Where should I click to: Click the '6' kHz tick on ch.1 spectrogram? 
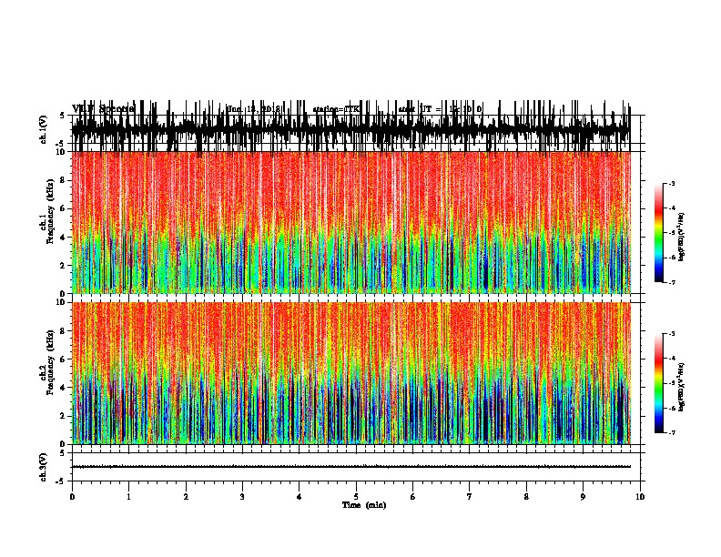pyautogui.click(x=64, y=208)
